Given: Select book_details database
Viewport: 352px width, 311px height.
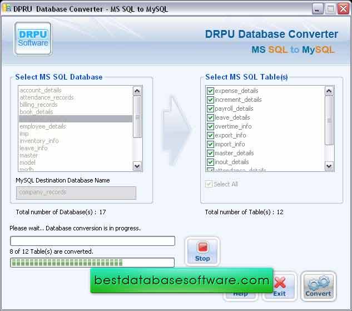Looking at the screenshot, I should click(75, 112).
